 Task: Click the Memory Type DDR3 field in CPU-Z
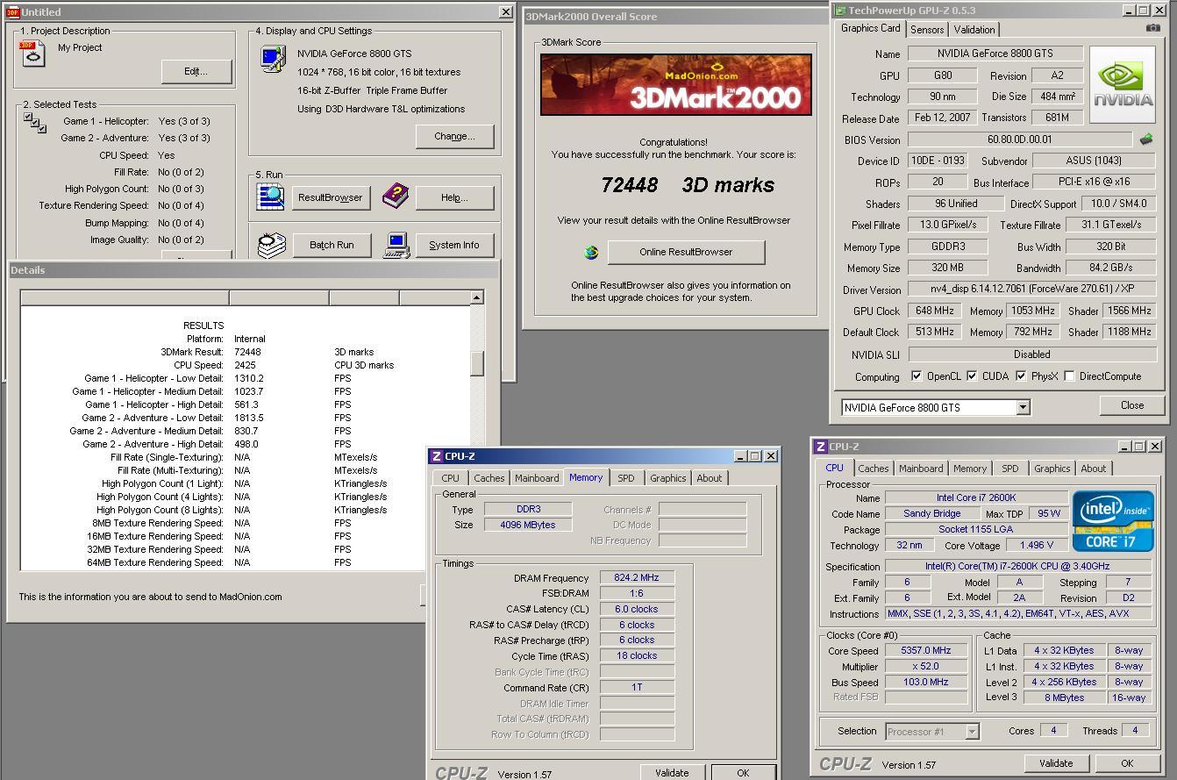pos(528,509)
